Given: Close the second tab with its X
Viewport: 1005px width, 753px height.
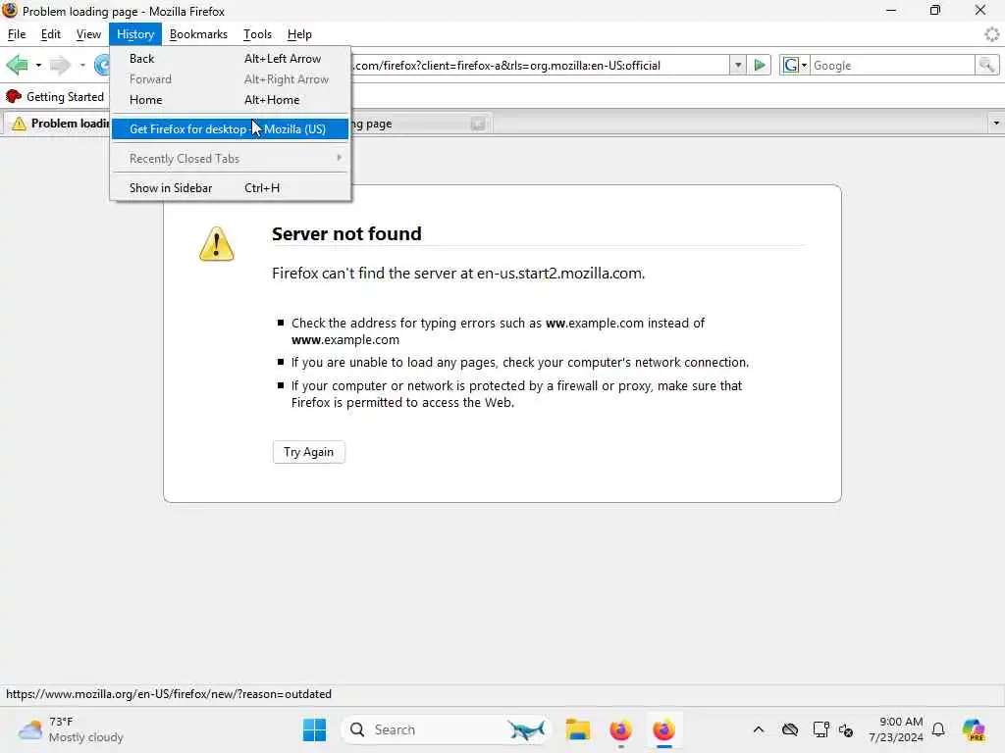Looking at the screenshot, I should pos(478,124).
